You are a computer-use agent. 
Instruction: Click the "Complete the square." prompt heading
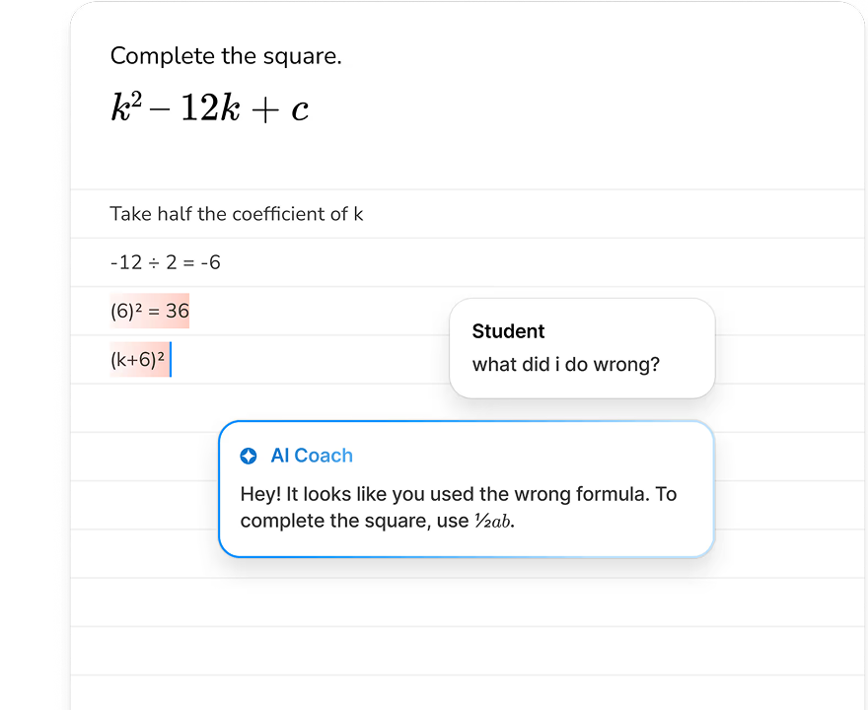pos(226,56)
